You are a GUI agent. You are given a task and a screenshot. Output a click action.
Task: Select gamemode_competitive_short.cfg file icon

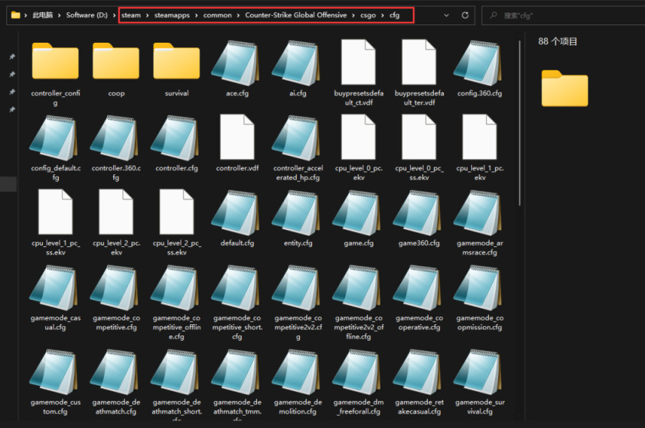pos(236,288)
